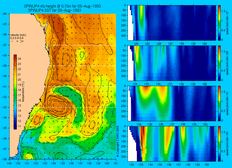Select the lat=-31 speed cross-section panel

172,103
